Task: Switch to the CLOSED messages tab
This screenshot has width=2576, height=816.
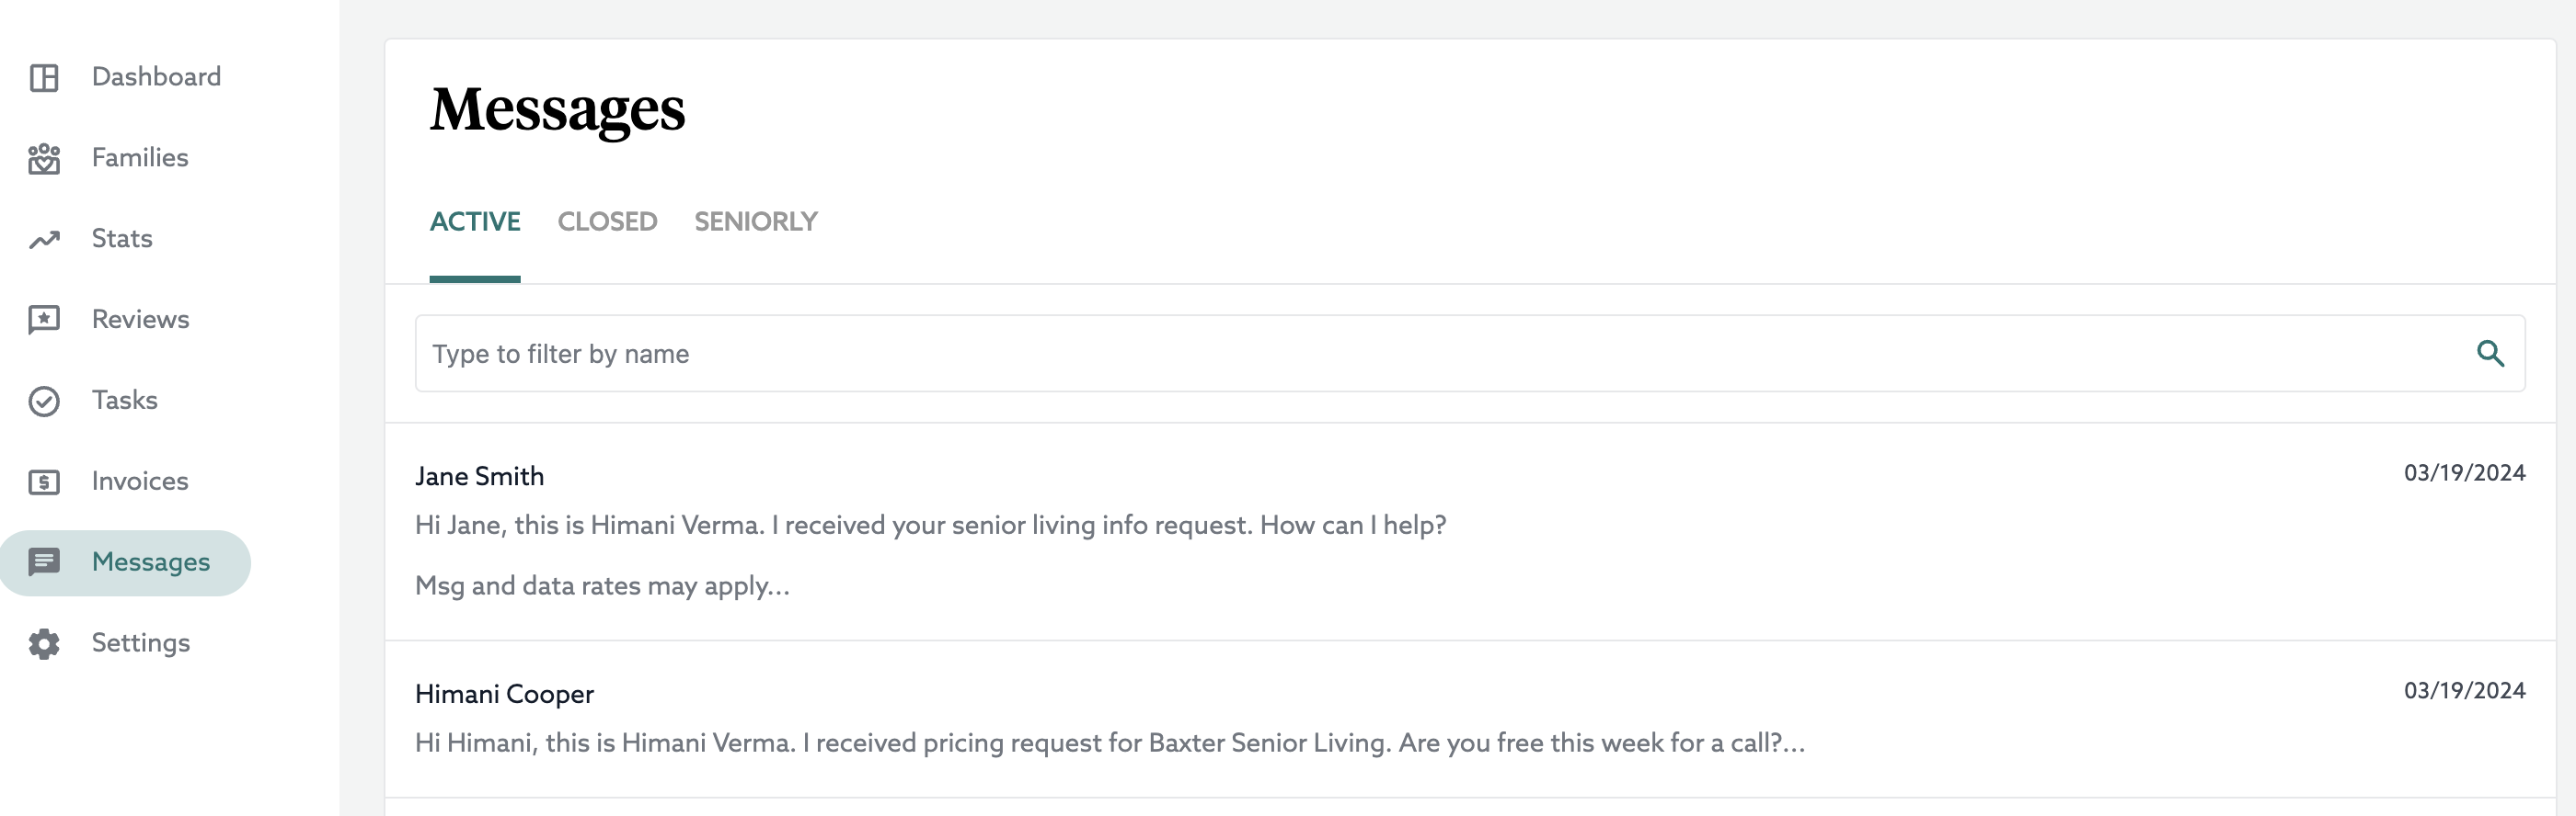Action: (608, 221)
